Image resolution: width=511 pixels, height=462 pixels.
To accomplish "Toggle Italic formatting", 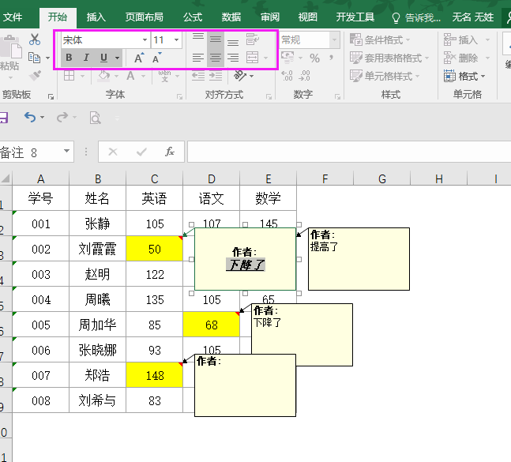I will click(x=86, y=58).
